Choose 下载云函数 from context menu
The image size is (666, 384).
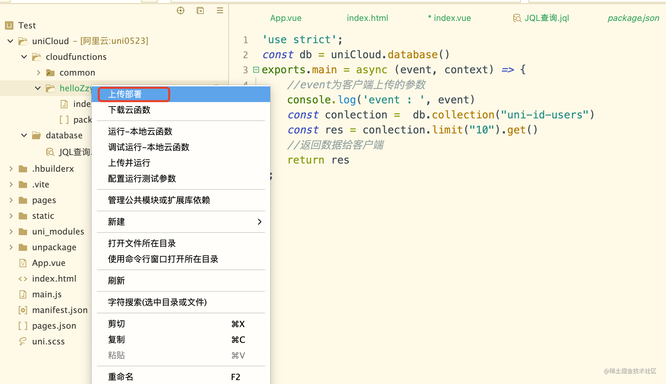[181, 110]
